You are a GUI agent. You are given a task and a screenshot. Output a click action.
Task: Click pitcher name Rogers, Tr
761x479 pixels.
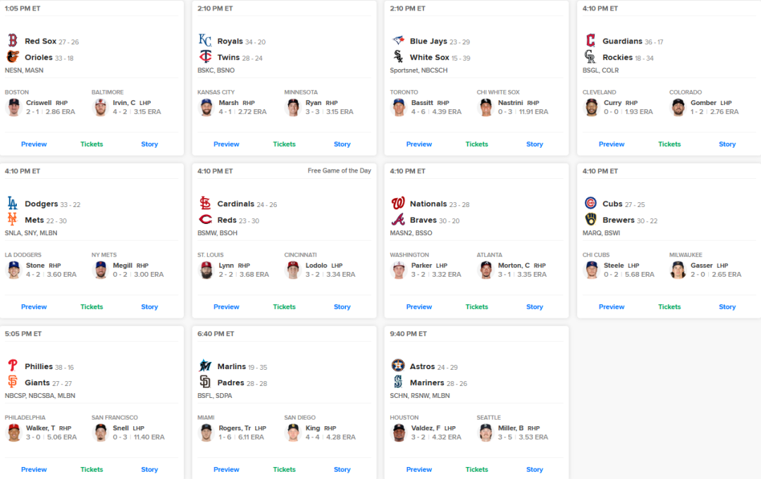tap(235, 428)
